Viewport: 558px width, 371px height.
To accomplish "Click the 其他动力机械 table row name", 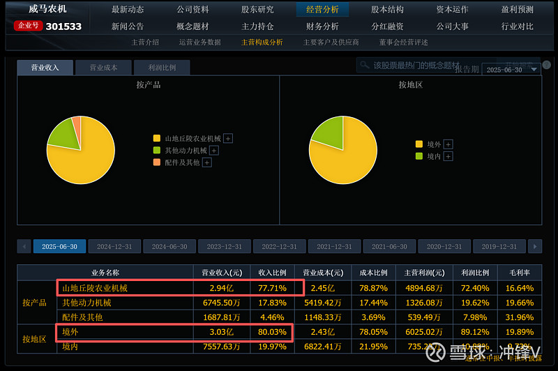I will coord(86,303).
